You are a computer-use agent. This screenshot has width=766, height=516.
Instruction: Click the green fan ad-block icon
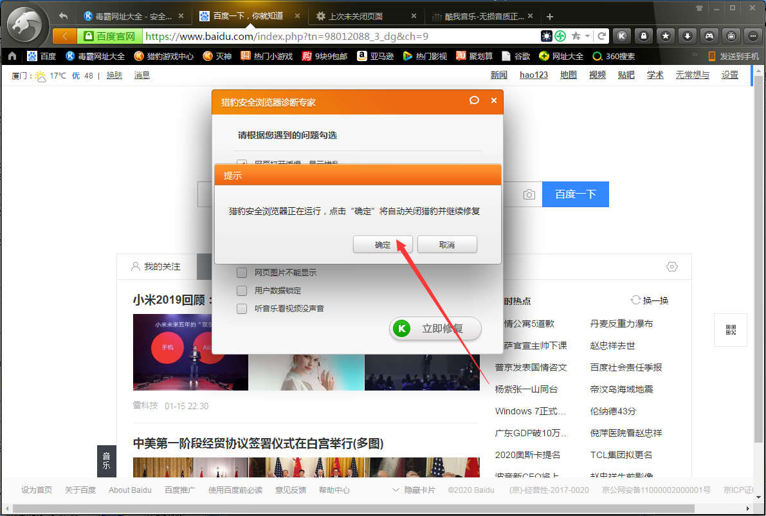560,36
